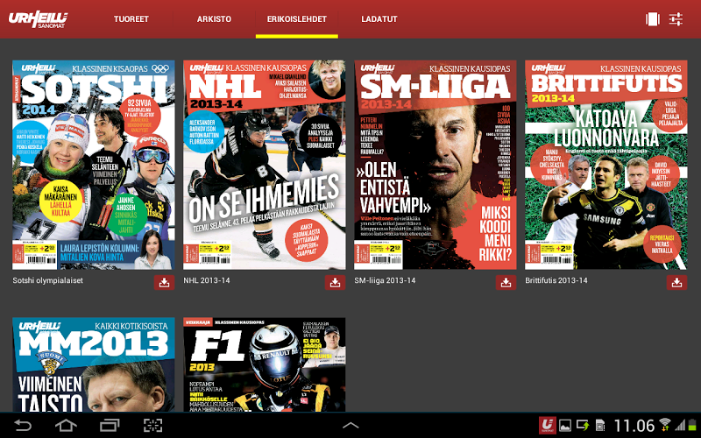
Task: Tap the clock showing 11.06
Action: [634, 426]
